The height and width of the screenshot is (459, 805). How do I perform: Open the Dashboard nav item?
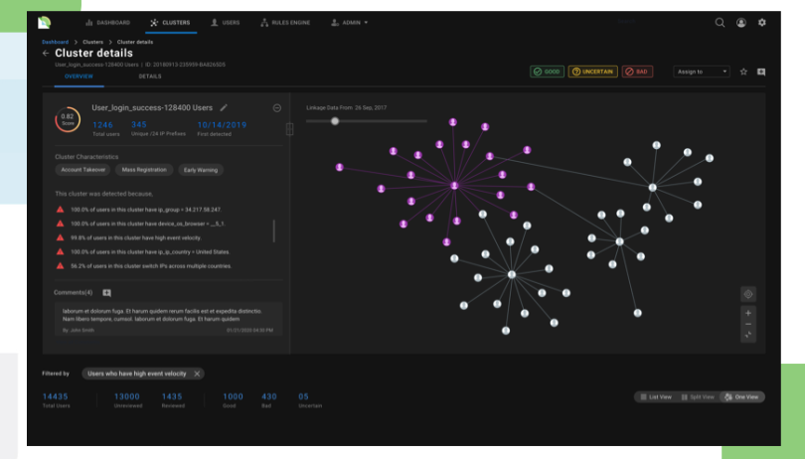click(x=107, y=23)
